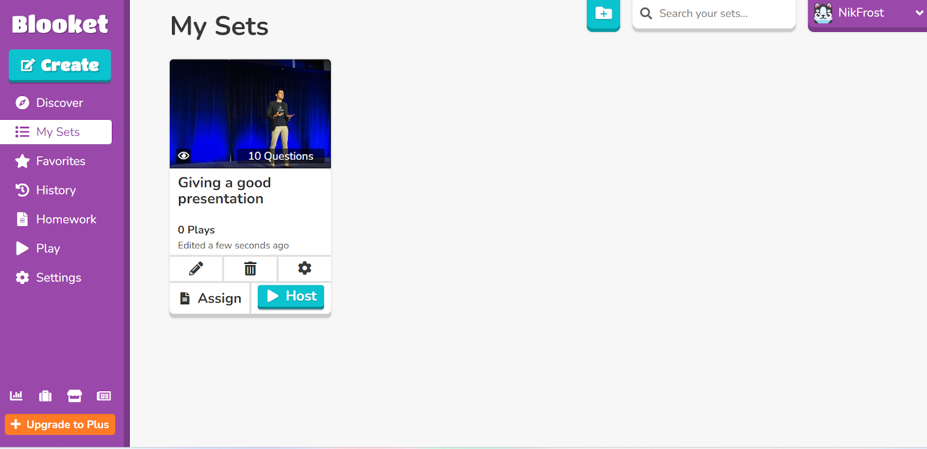The width and height of the screenshot is (927, 449).
Task: Open the news icon in sidebar footer
Action: pyautogui.click(x=104, y=396)
